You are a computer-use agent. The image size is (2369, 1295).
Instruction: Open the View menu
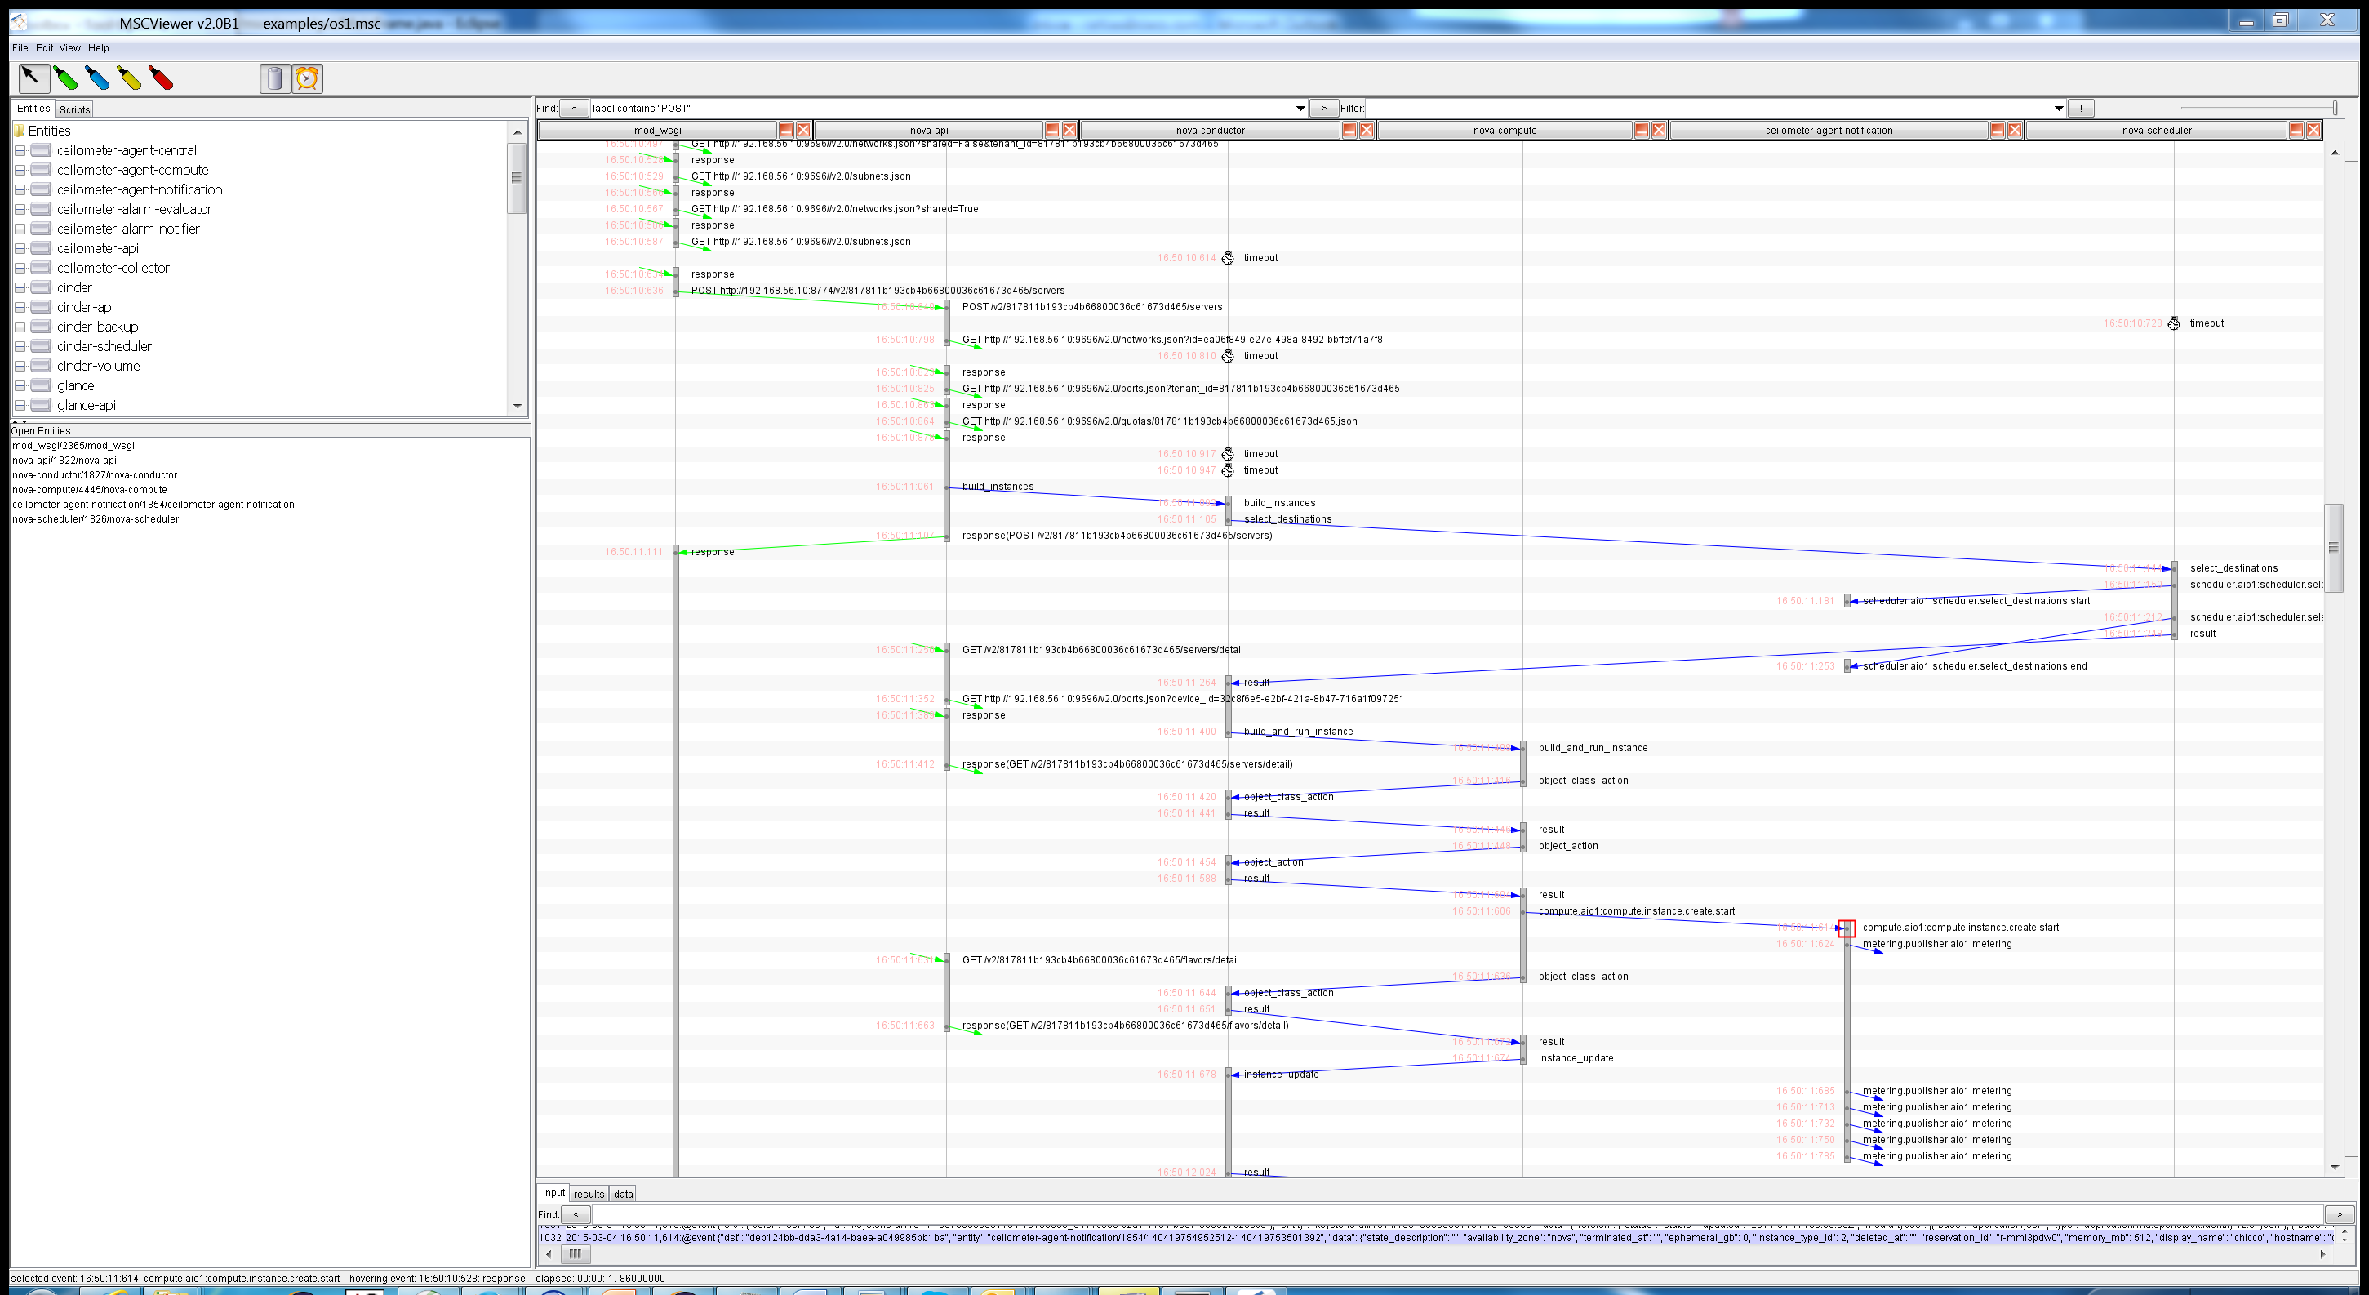tap(70, 48)
